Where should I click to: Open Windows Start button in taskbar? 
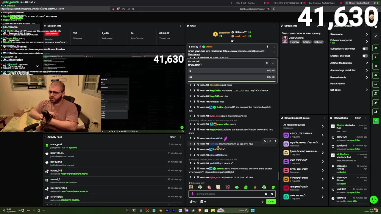point(252,210)
